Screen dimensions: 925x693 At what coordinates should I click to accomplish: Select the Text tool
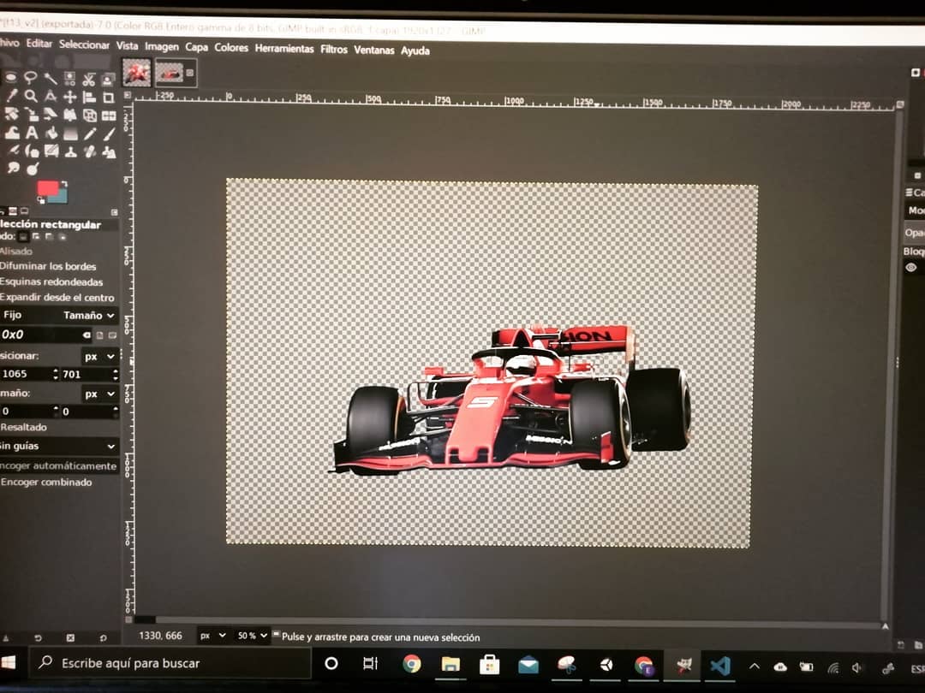(x=32, y=133)
